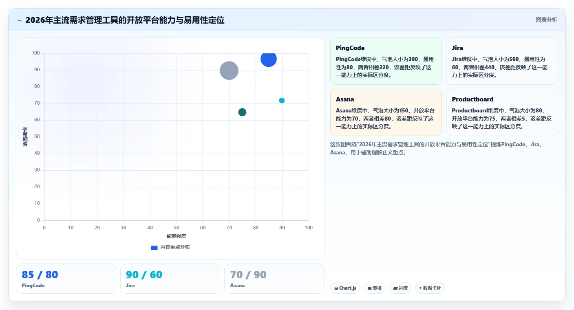Image resolution: width=574 pixels, height=310 pixels.
Task: Click the Chart.js tag chip
Action: coord(345,288)
